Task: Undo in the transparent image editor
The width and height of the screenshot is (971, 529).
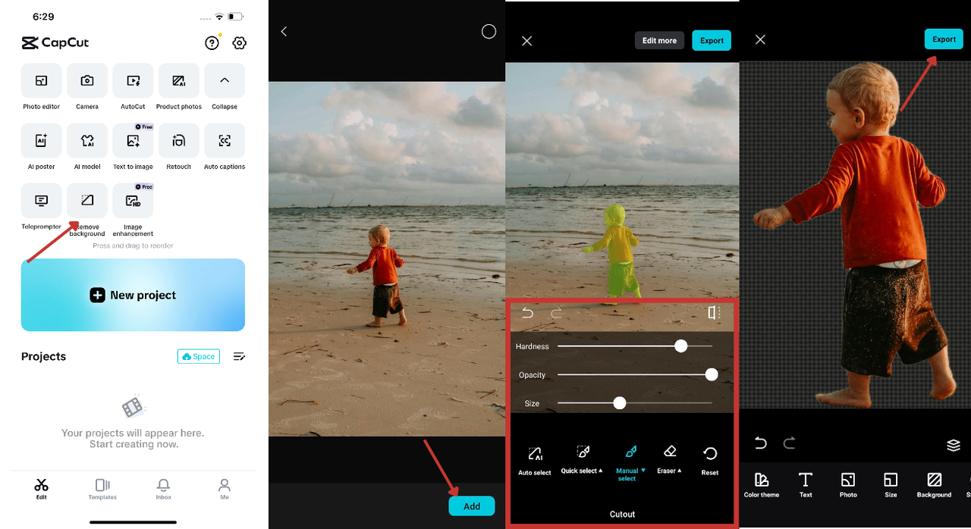Action: click(761, 443)
